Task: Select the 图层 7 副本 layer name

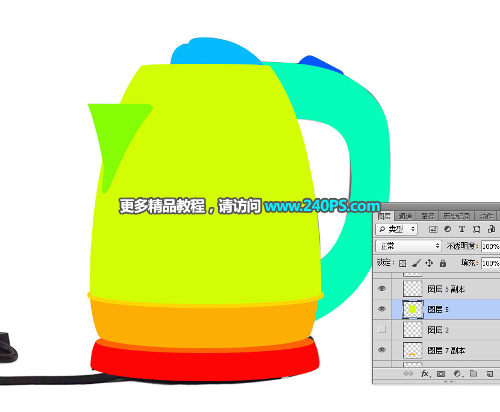Action: click(446, 350)
